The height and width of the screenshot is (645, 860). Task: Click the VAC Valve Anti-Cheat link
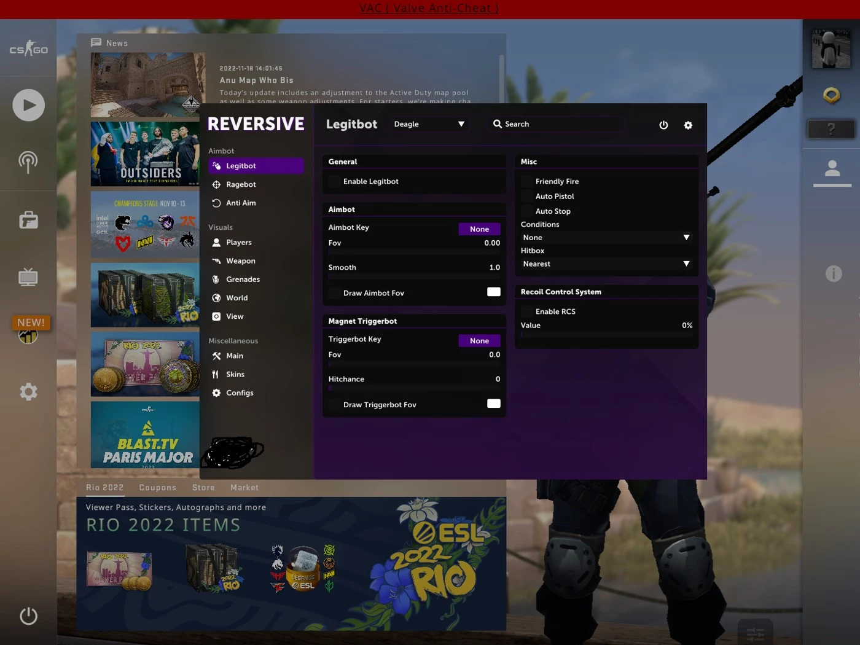[429, 8]
